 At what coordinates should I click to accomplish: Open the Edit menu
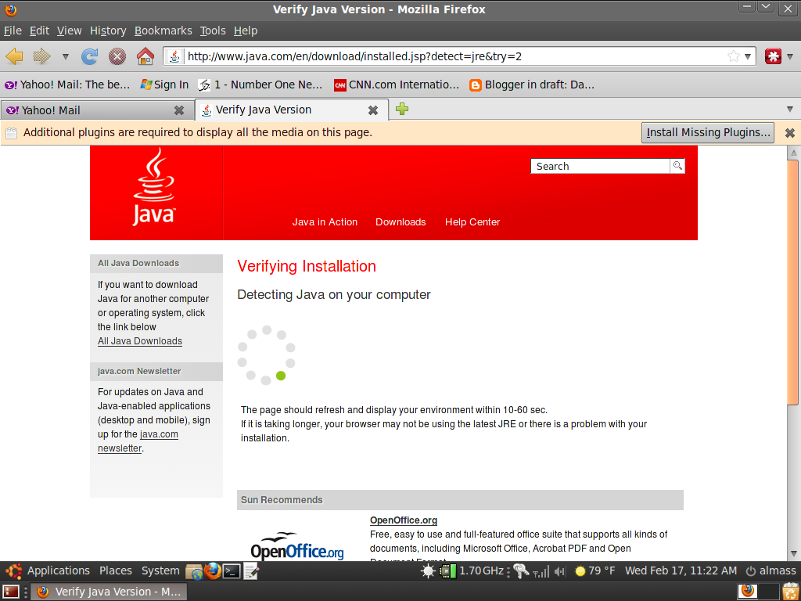(39, 31)
